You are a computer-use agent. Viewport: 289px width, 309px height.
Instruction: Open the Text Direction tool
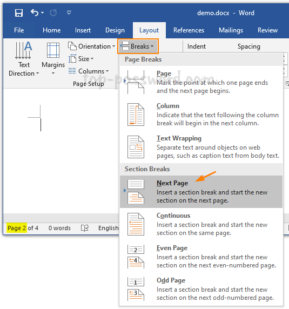pyautogui.click(x=24, y=59)
